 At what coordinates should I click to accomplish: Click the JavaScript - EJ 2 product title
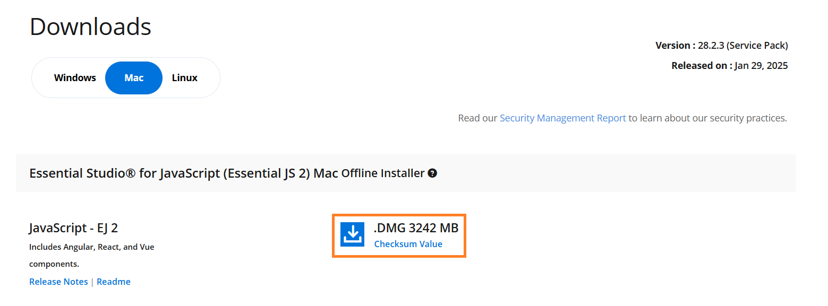(73, 228)
